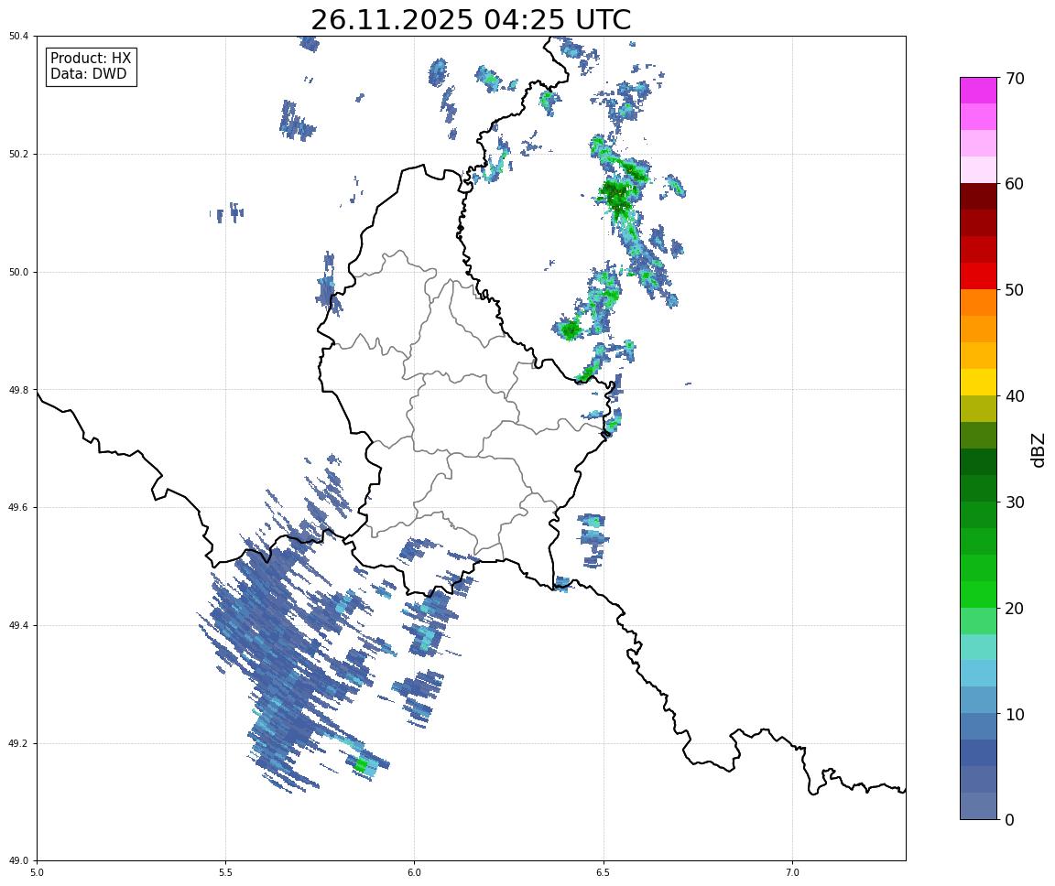Click the "Product: HX" legend line

[x=91, y=58]
